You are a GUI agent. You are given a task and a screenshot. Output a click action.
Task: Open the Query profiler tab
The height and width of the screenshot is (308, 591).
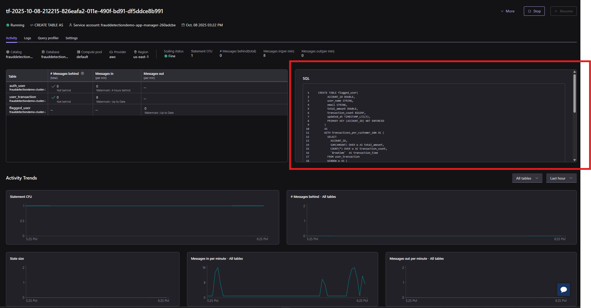[x=48, y=38]
